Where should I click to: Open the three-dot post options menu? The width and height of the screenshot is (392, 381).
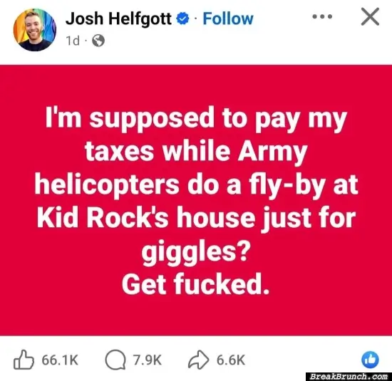pos(322,17)
